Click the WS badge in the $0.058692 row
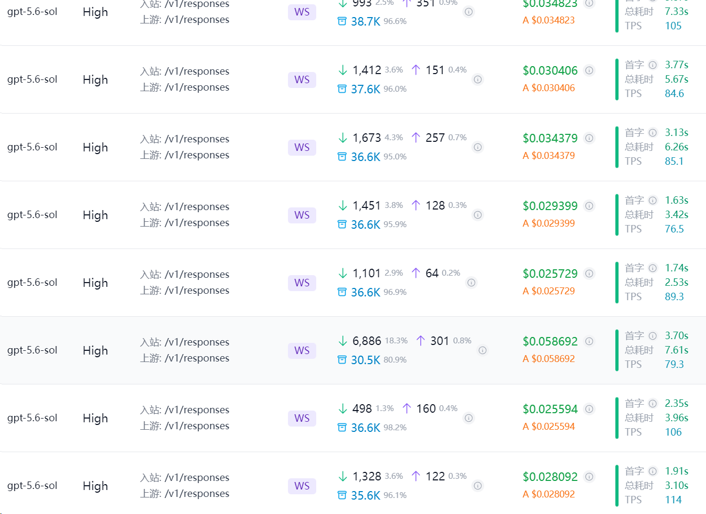The height and width of the screenshot is (514, 706). [302, 350]
